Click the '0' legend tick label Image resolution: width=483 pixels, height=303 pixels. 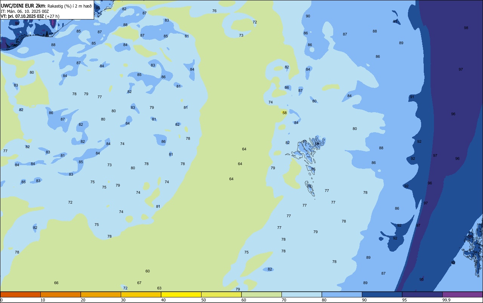[x=2, y=300]
